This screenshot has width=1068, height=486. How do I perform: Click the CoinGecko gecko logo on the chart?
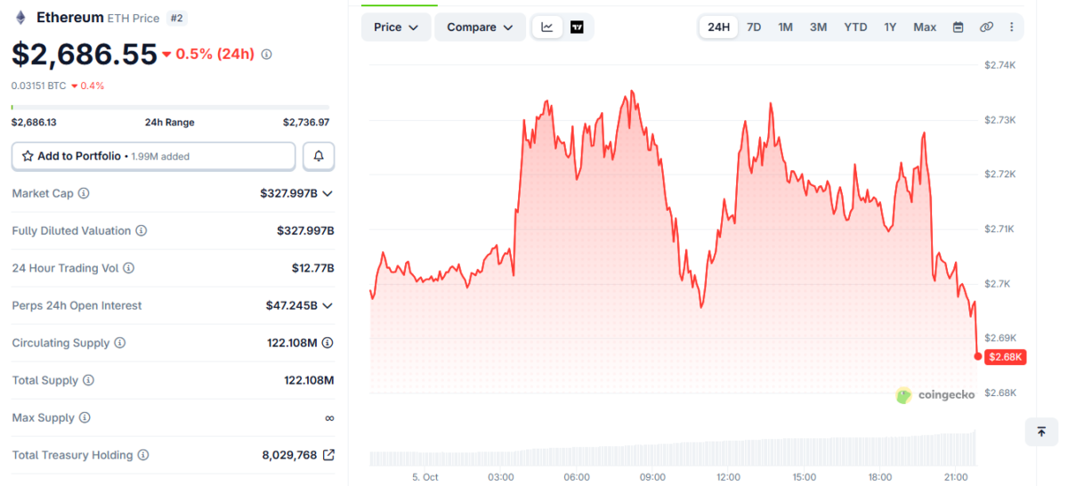click(x=904, y=395)
